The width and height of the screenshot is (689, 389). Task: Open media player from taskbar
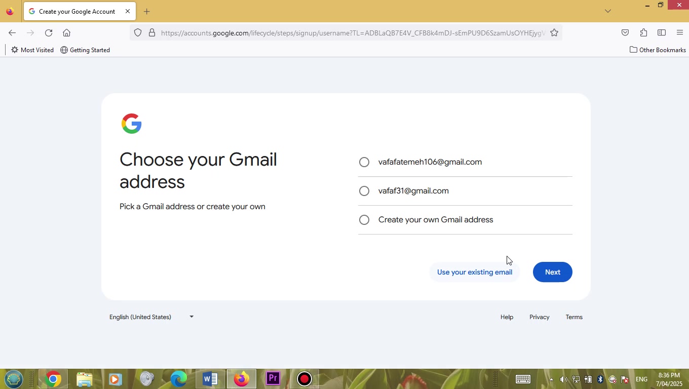click(x=116, y=379)
